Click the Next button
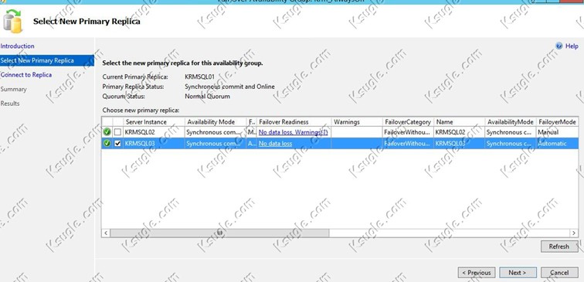This screenshot has height=282, width=584. click(x=518, y=273)
